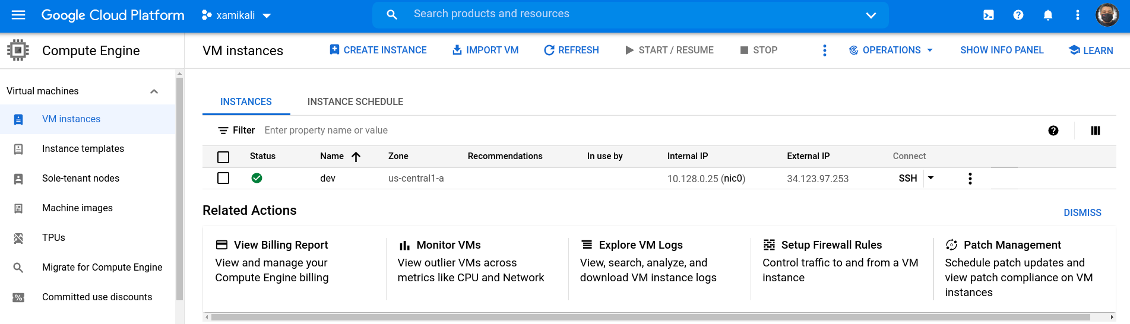The height and width of the screenshot is (324, 1130).
Task: Open the main navigation hamburger menu
Action: (x=18, y=15)
